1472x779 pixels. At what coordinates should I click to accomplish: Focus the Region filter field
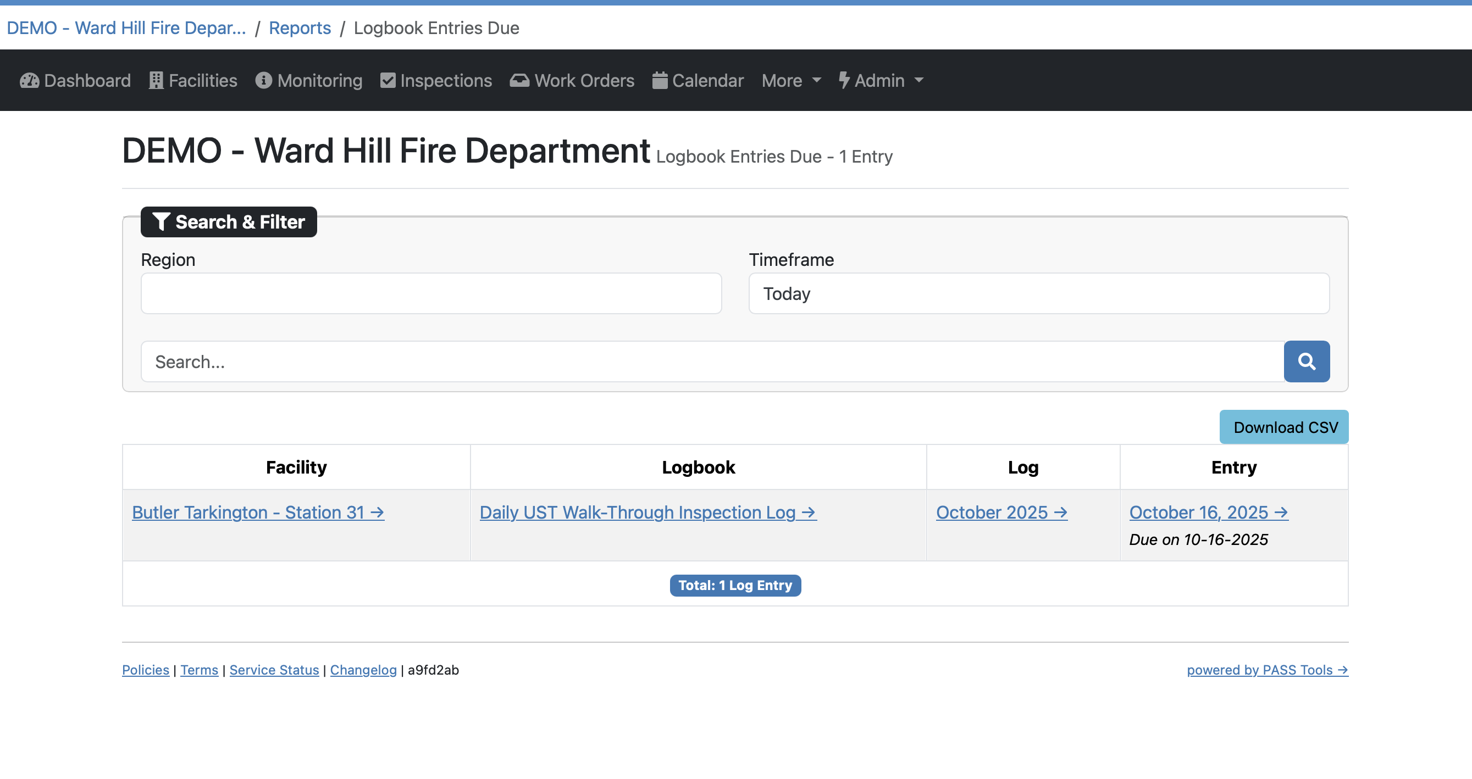click(431, 293)
